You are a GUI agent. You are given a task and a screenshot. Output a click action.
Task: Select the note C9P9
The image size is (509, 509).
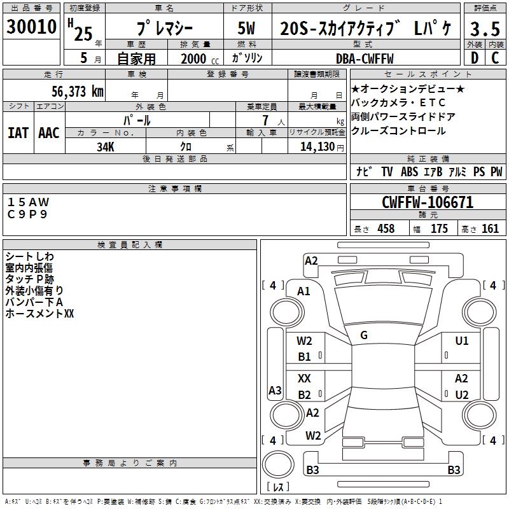tap(27, 214)
